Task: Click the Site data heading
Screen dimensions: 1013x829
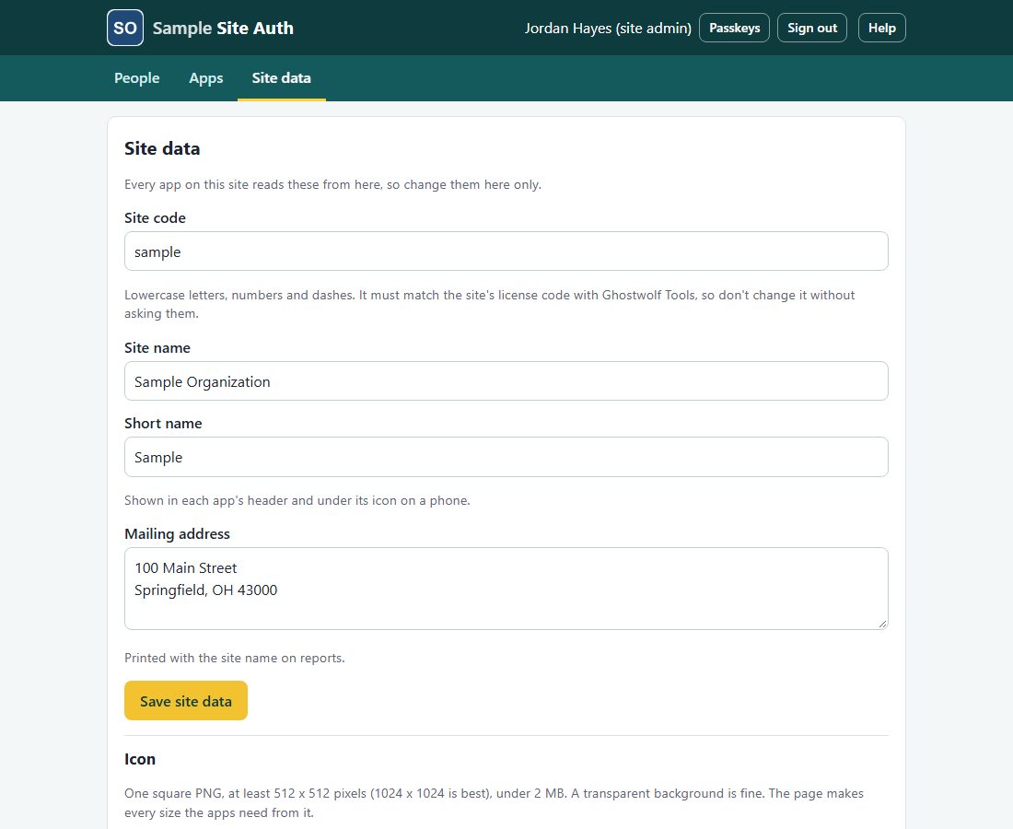Action: pos(162,148)
